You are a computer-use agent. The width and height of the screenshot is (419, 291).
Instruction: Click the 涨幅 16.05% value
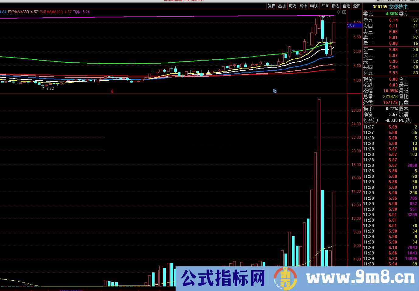(x=391, y=91)
